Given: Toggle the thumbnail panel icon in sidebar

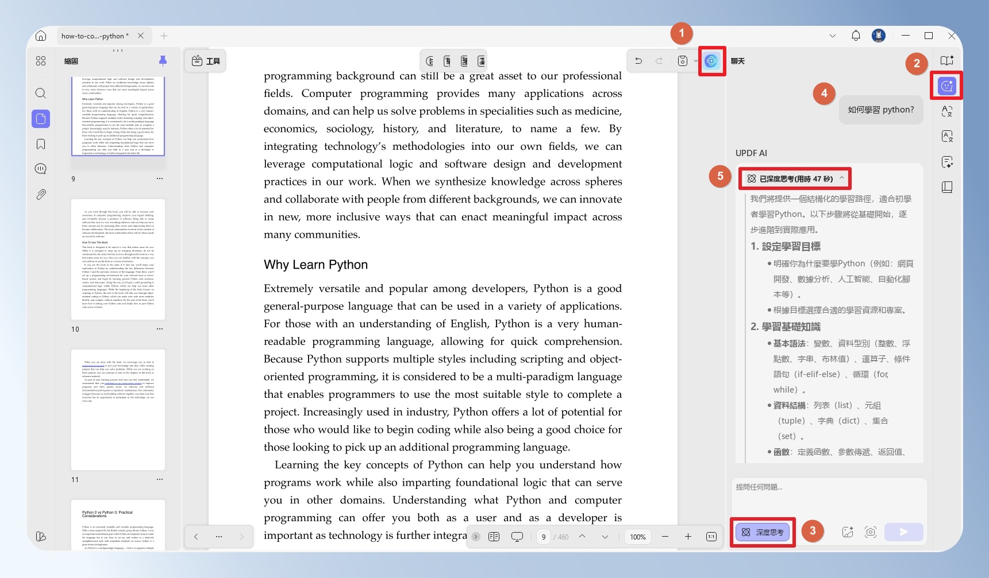Looking at the screenshot, I should [x=41, y=119].
